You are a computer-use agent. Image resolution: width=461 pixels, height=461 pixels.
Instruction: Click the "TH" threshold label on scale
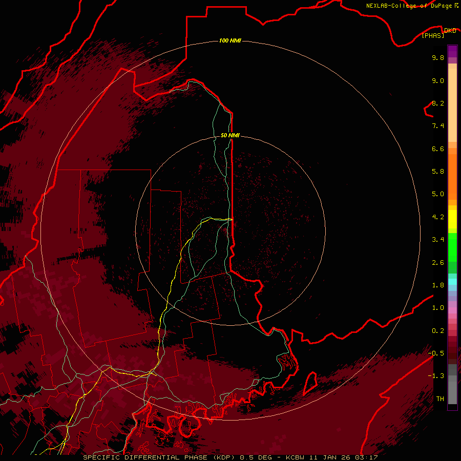[x=440, y=399]
